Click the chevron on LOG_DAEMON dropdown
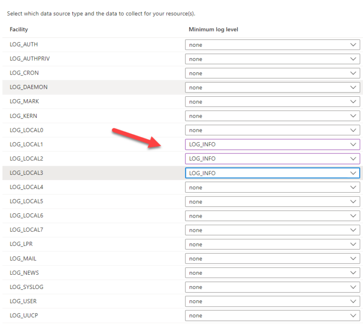The height and width of the screenshot is (330, 363). click(x=353, y=87)
